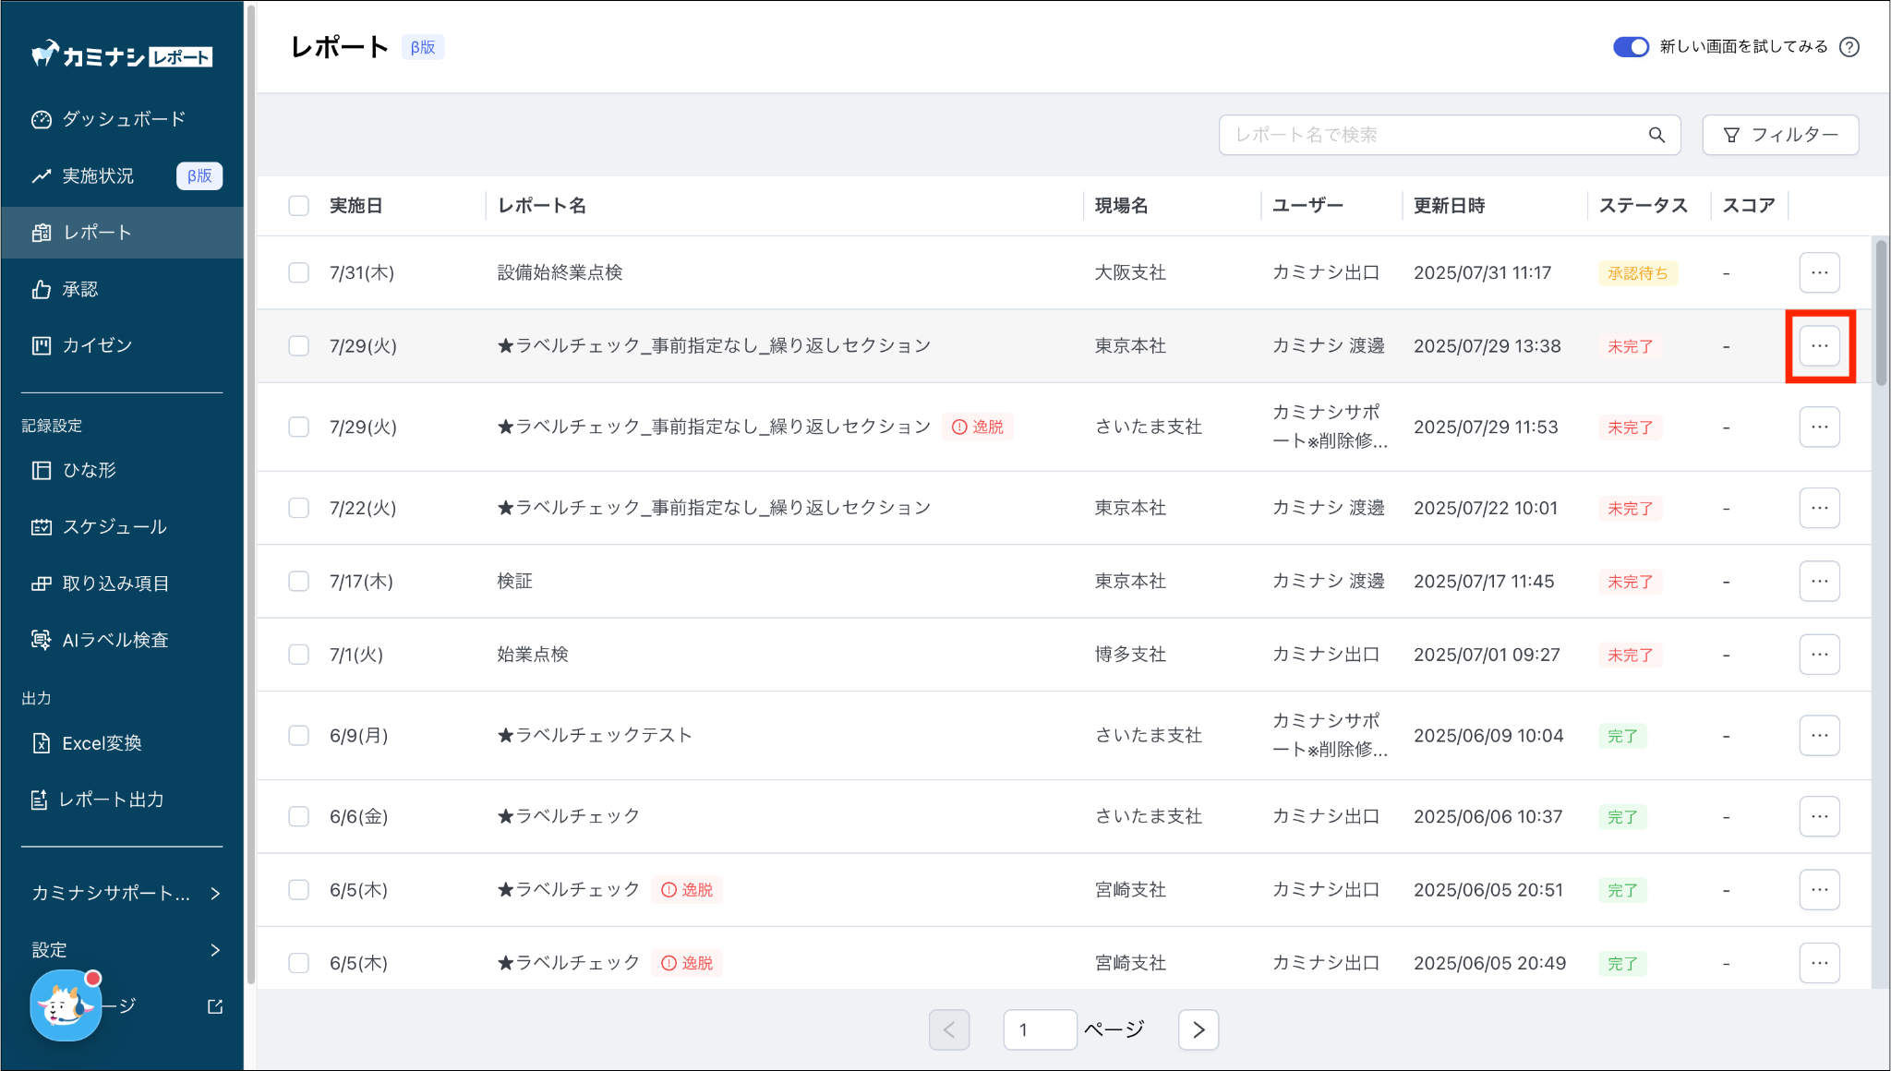Expand the カミナシサポート account menu
Image resolution: width=1891 pixels, height=1071 pixels.
pyautogui.click(x=122, y=893)
